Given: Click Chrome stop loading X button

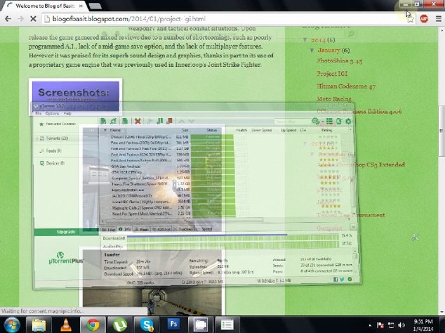Looking at the screenshot, I should [33, 18].
